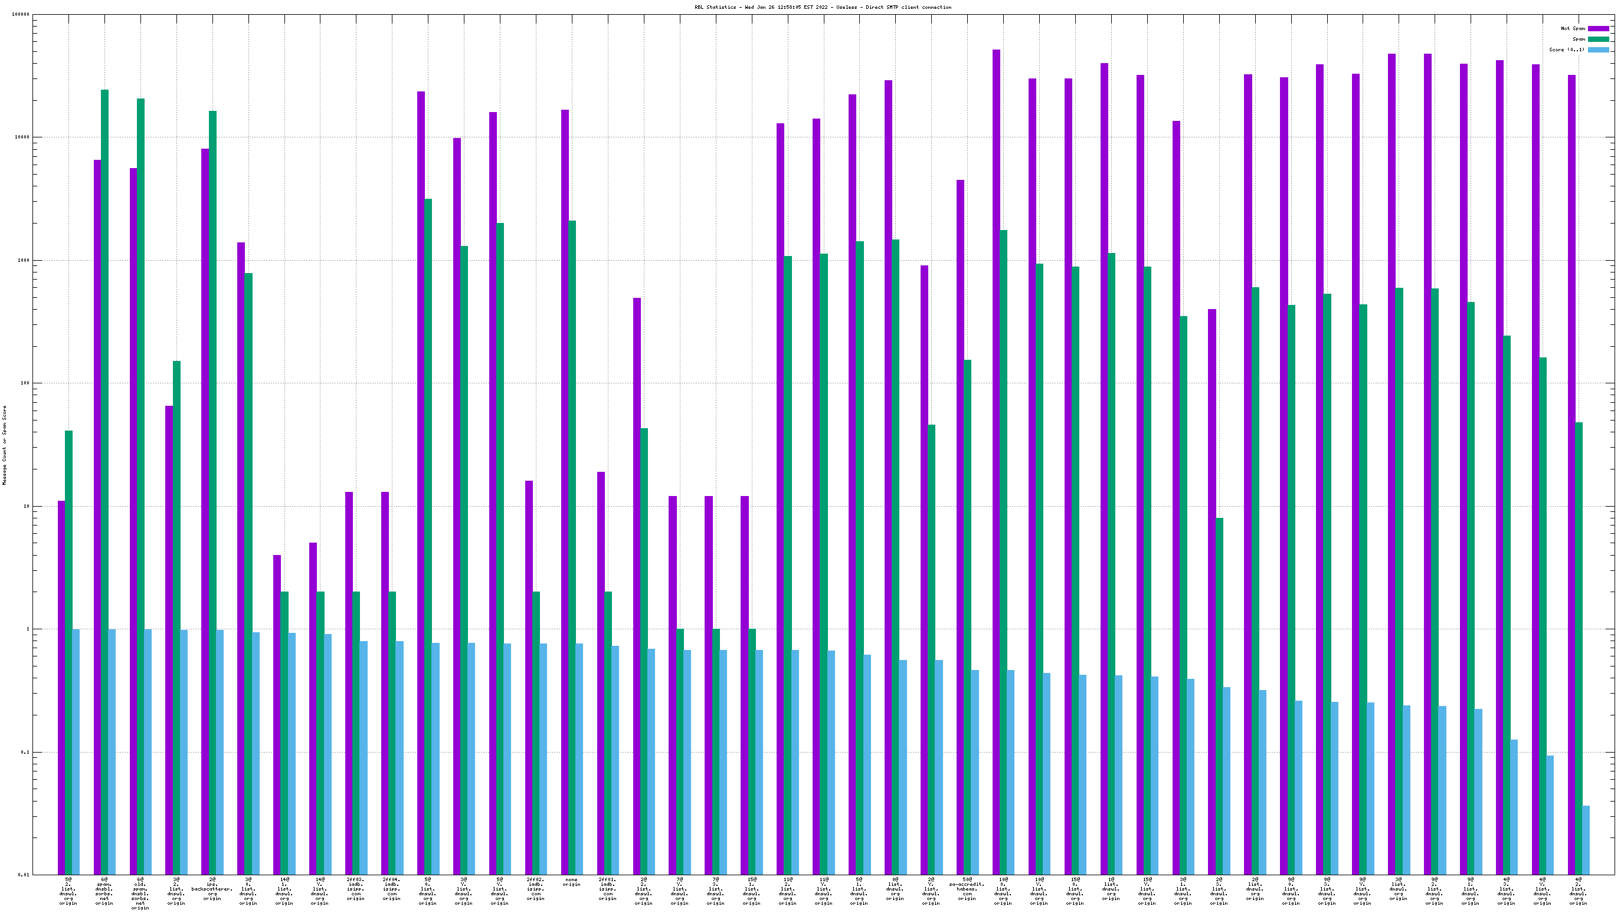Image resolution: width=1624 pixels, height=913 pixels.
Task: Click the 0.1 y-axis tick label
Action: point(25,752)
